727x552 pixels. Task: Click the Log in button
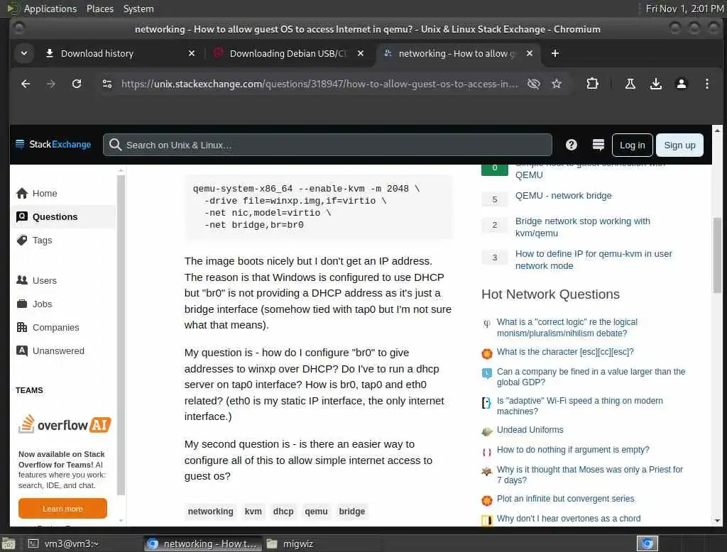(633, 145)
